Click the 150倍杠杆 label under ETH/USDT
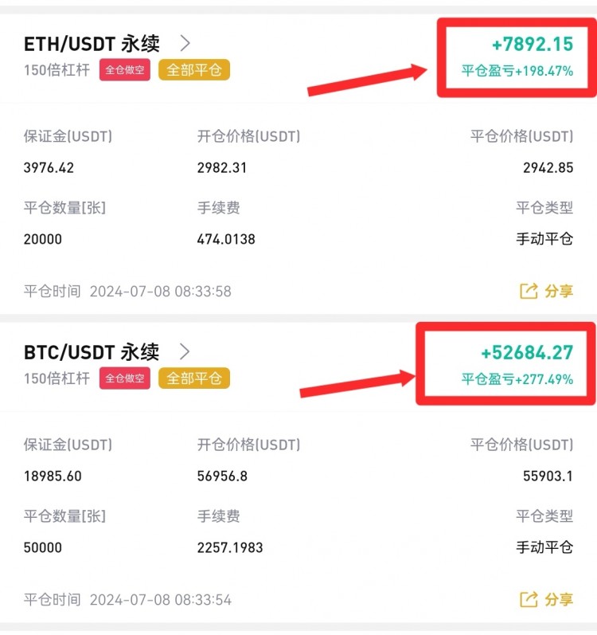Image resolution: width=597 pixels, height=635 pixels. 57,70
